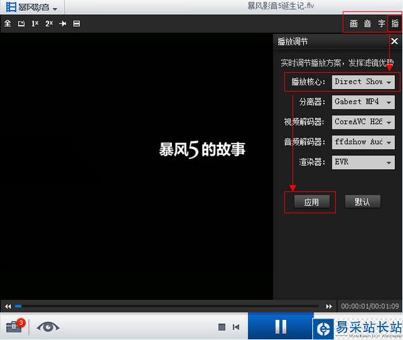
Task: Click the time display 00:00:01/00:01:09
Action: pos(370,306)
